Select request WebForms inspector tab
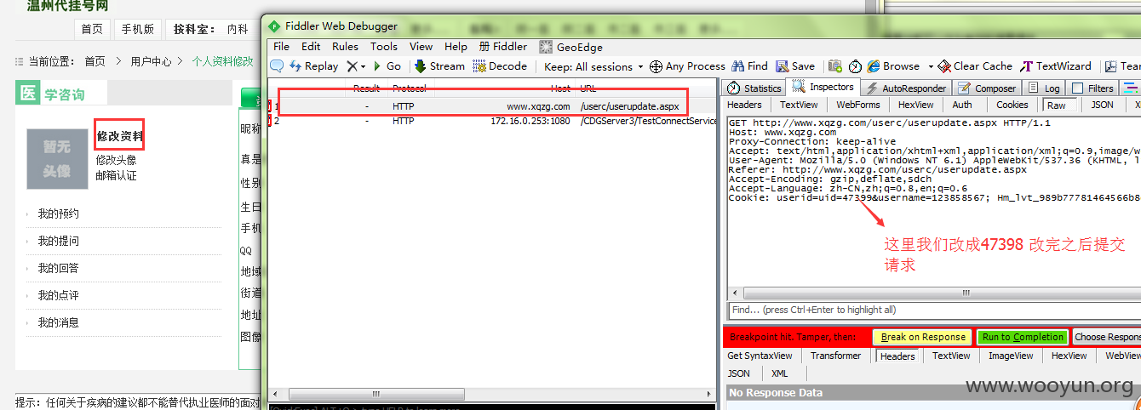The width and height of the screenshot is (1141, 410). [x=857, y=105]
